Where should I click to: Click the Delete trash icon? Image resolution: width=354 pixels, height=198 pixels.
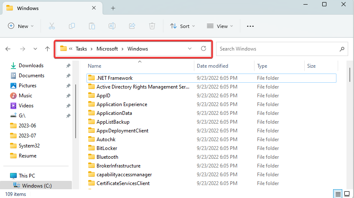(152, 26)
